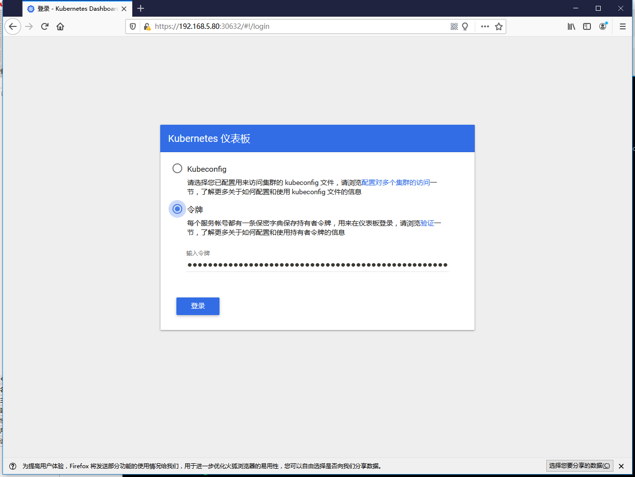
Task: Minimize the Firefox window
Action: pyautogui.click(x=576, y=8)
